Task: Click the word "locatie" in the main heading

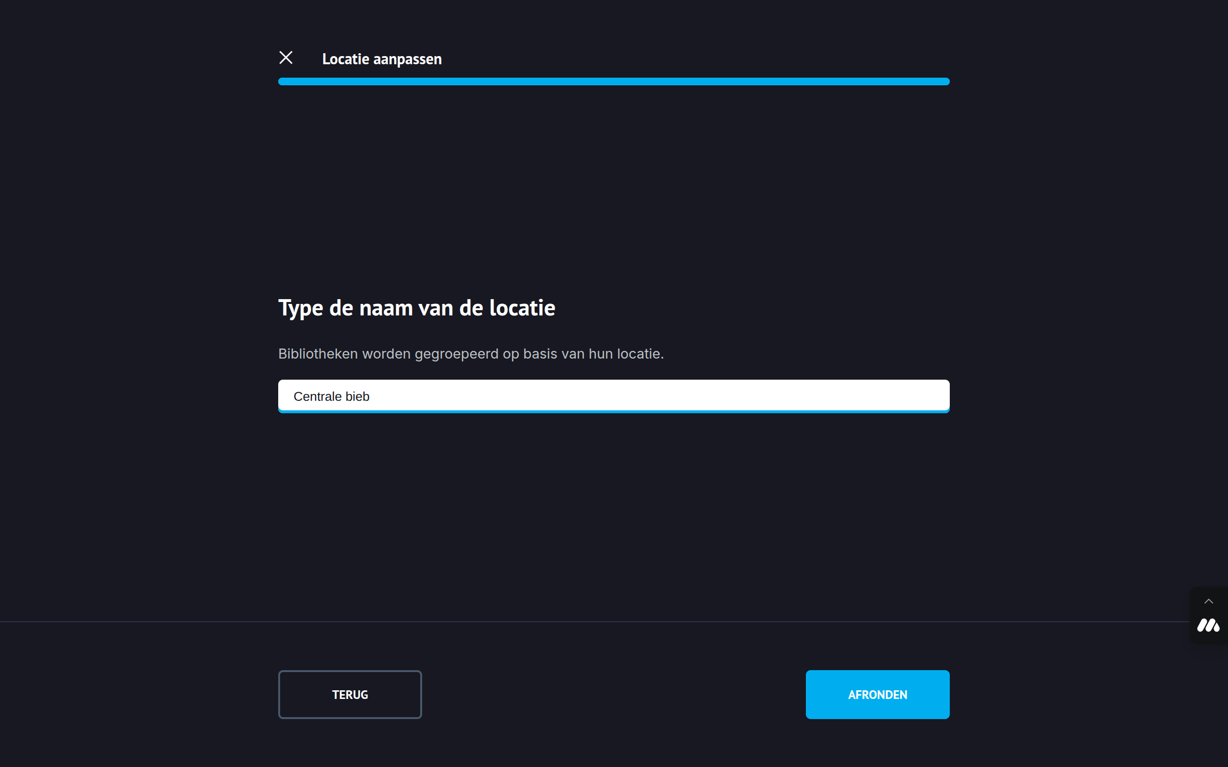Action: click(x=522, y=308)
